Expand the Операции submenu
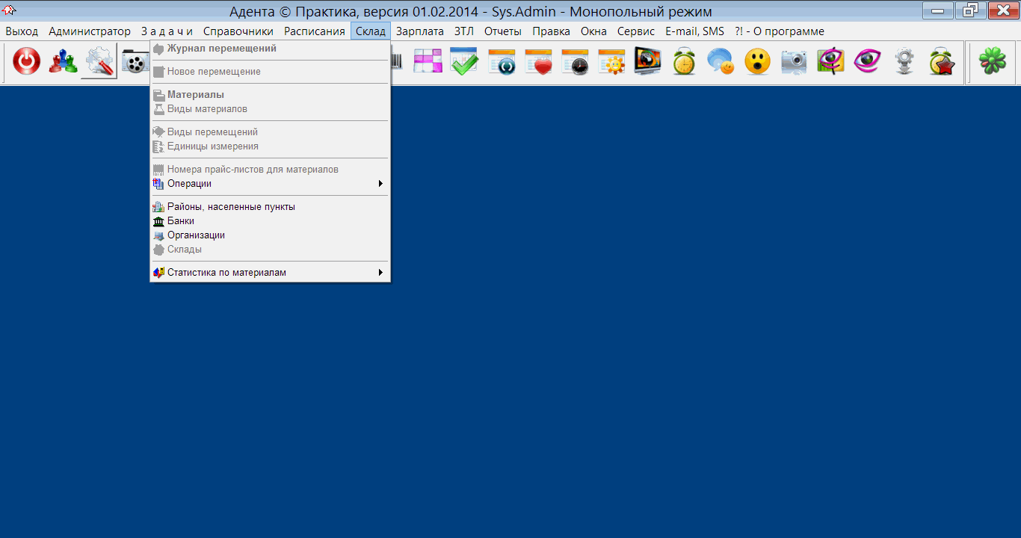 pyautogui.click(x=189, y=184)
